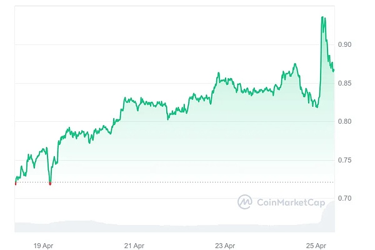Click the CoinMarketCap logo icon
Viewport: 375px width, 250px height.
(244, 202)
